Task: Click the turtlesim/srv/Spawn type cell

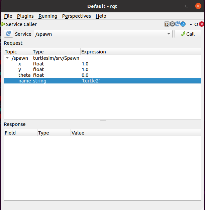Action: (x=56, y=58)
